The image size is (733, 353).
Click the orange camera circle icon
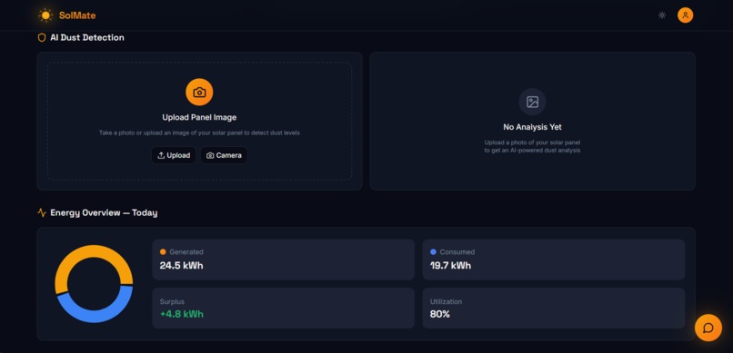199,93
